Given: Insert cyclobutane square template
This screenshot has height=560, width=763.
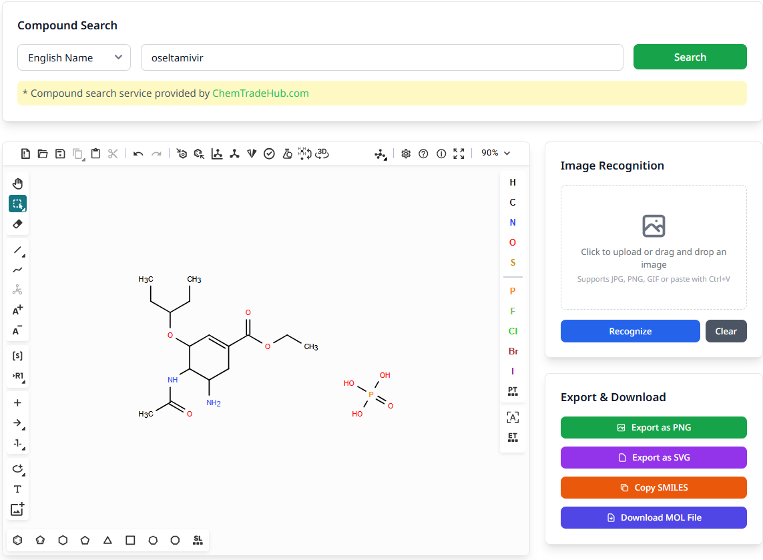Looking at the screenshot, I should tap(130, 540).
